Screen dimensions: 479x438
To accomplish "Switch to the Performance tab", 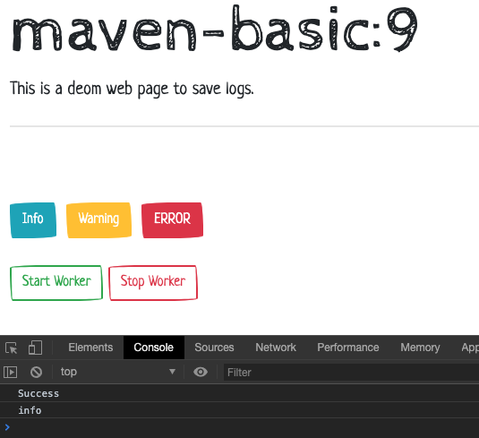I will pyautogui.click(x=348, y=348).
